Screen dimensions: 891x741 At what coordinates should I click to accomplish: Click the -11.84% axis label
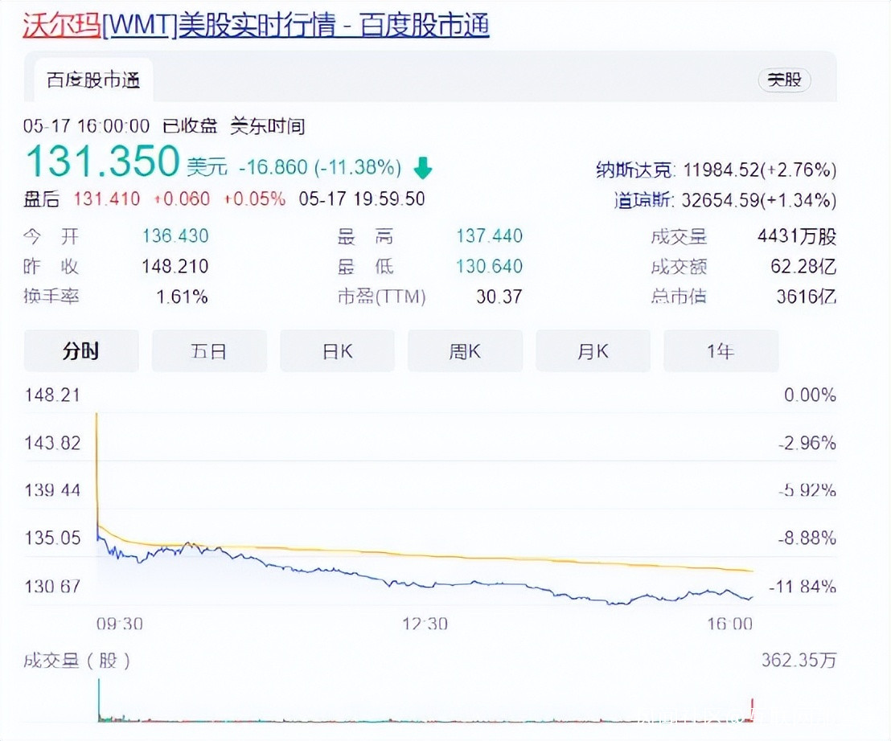pos(803,585)
